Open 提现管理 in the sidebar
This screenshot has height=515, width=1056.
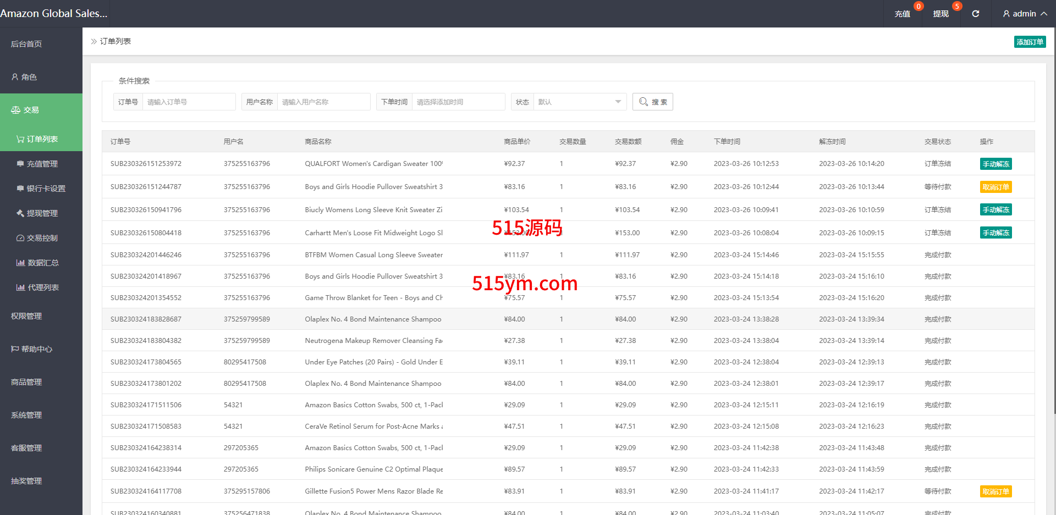click(42, 213)
